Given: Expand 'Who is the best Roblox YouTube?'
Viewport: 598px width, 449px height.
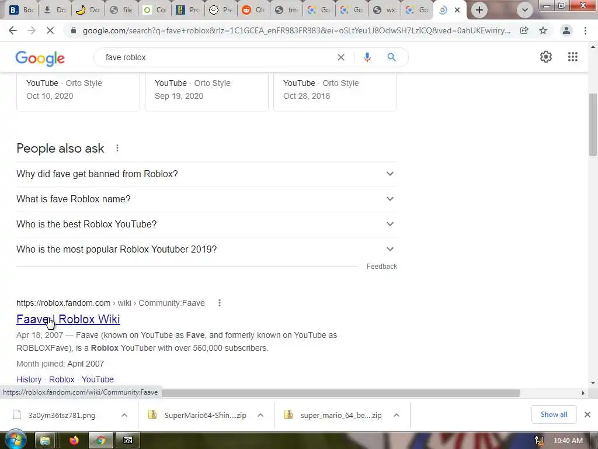Looking at the screenshot, I should pyautogui.click(x=207, y=224).
